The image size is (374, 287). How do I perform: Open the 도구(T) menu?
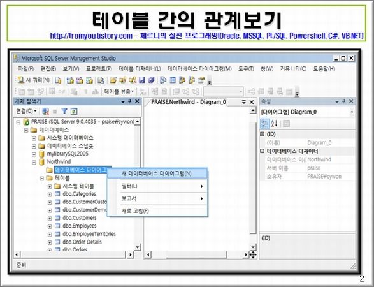point(246,69)
